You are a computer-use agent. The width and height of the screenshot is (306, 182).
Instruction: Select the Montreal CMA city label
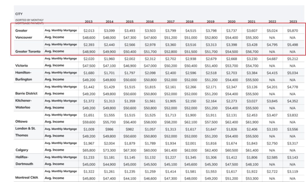pos(27,178)
